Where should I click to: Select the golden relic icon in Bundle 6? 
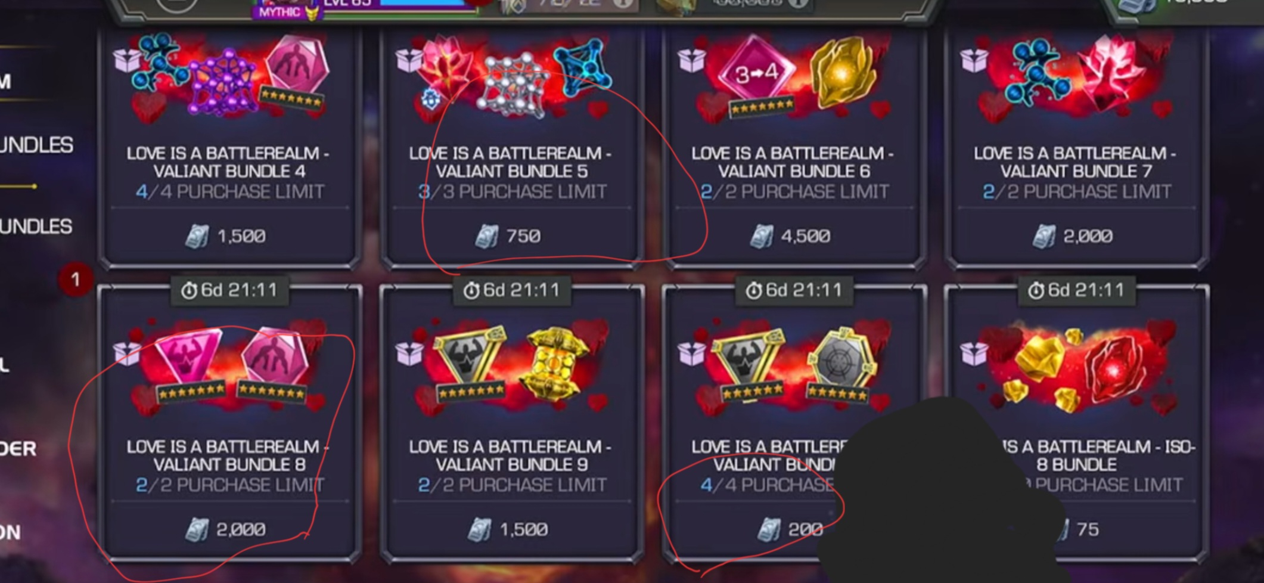[841, 73]
